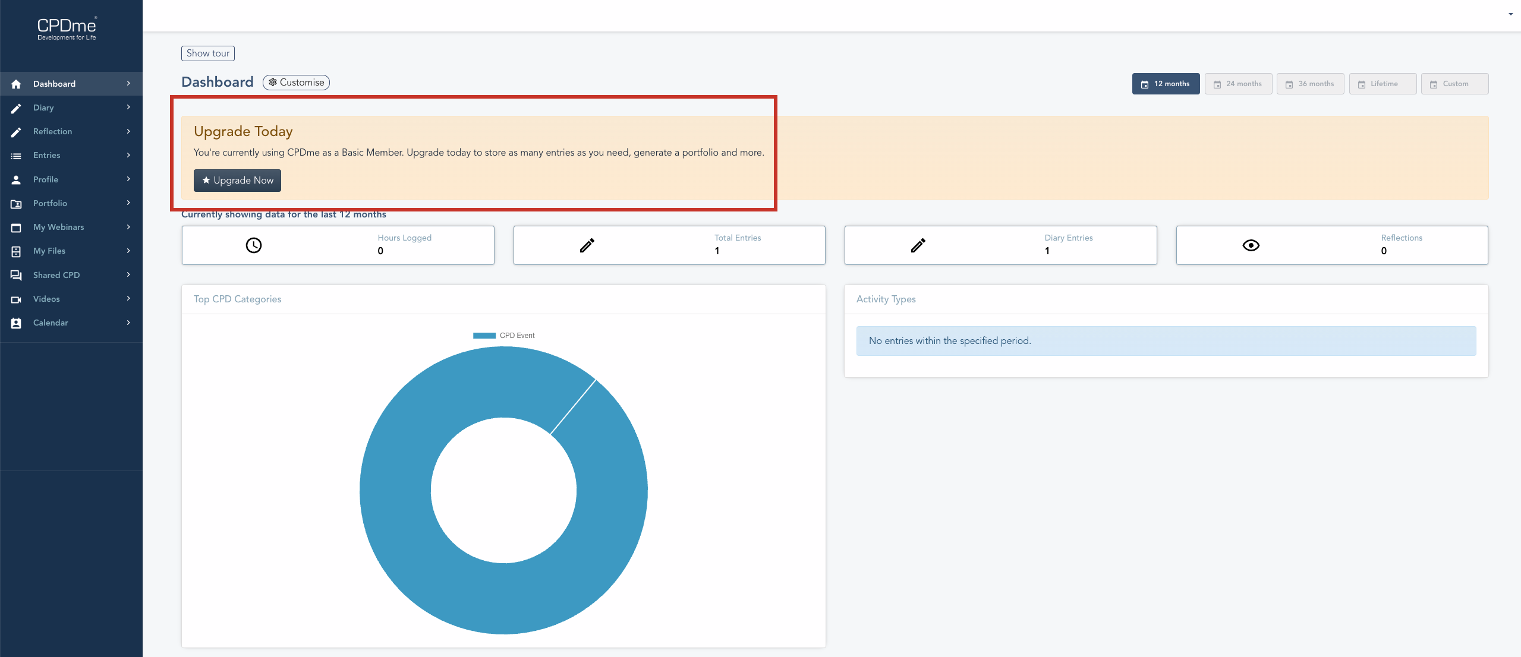The width and height of the screenshot is (1521, 657).
Task: Select the 24 months period toggle
Action: (1238, 84)
